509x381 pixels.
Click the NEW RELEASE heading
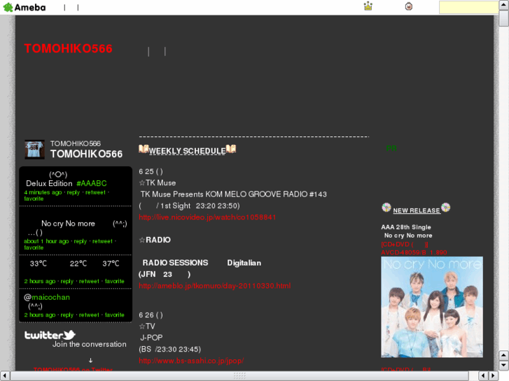point(417,210)
